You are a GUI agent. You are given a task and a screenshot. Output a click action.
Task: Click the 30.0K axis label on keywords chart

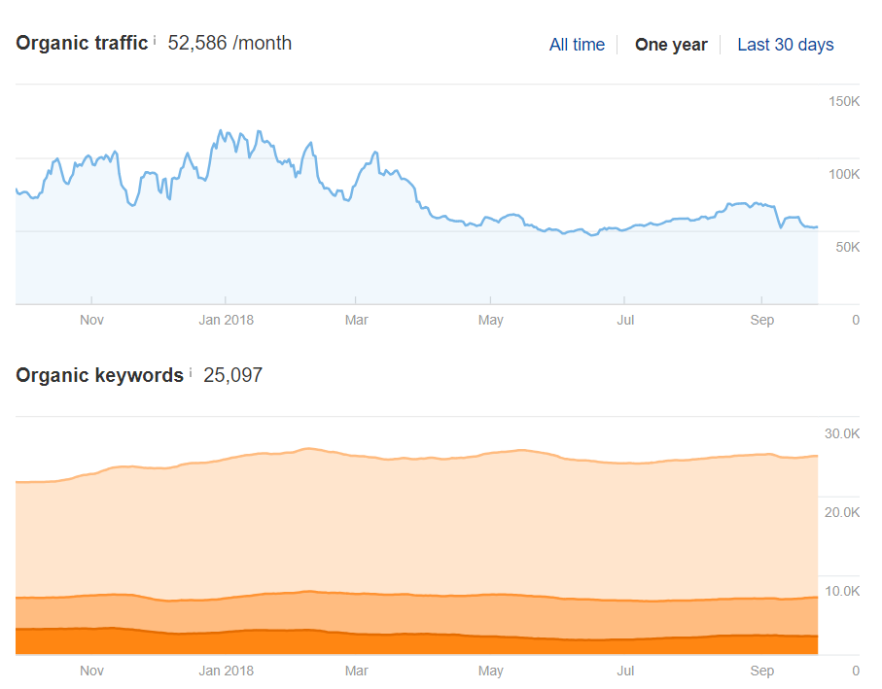(842, 433)
